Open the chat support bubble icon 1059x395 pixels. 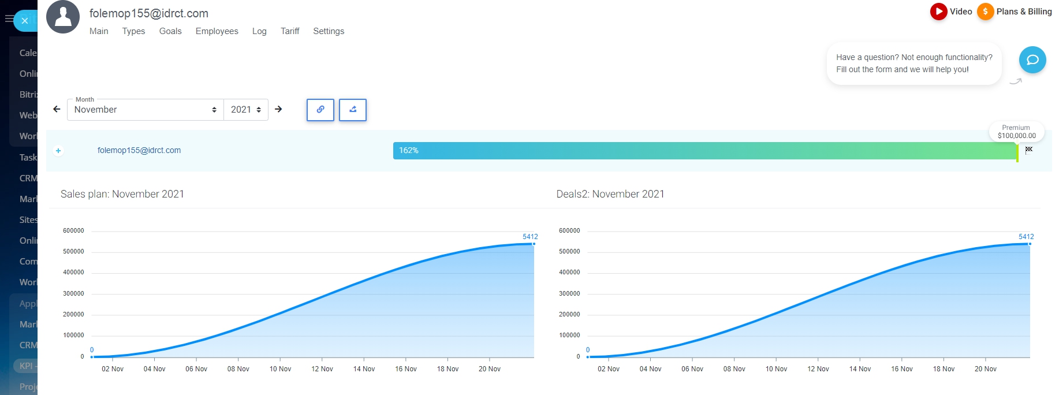(x=1032, y=60)
